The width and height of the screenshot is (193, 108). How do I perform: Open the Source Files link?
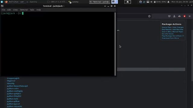[166, 27]
